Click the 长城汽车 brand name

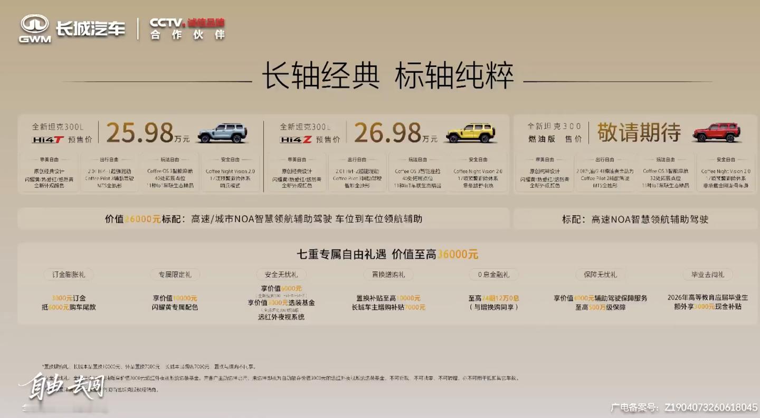(x=91, y=28)
